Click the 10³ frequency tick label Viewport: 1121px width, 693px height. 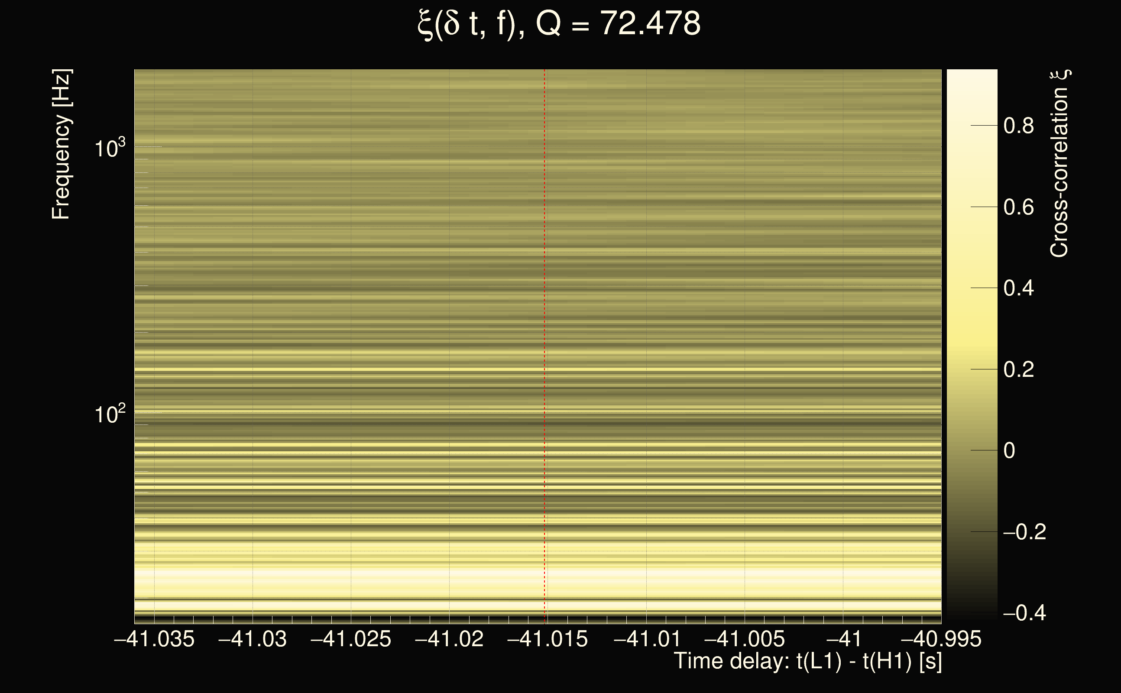[x=110, y=148]
